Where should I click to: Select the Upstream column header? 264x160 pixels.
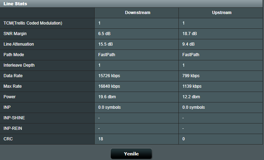coord(221,13)
